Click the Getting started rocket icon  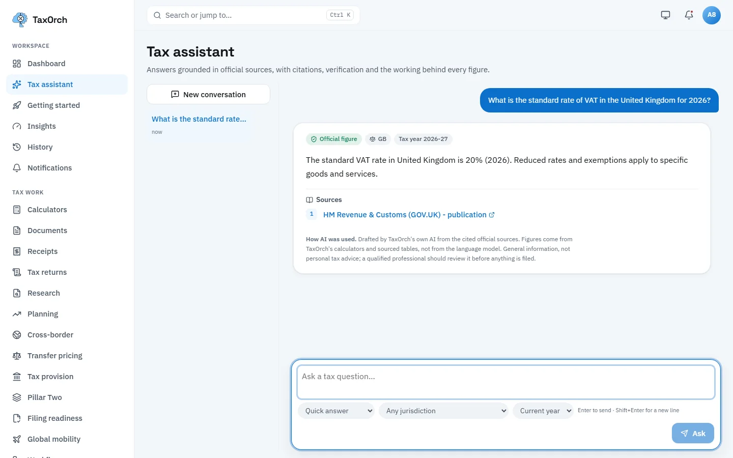point(17,105)
